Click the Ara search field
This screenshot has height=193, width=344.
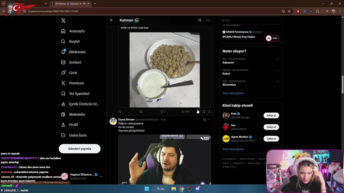coord(251,20)
